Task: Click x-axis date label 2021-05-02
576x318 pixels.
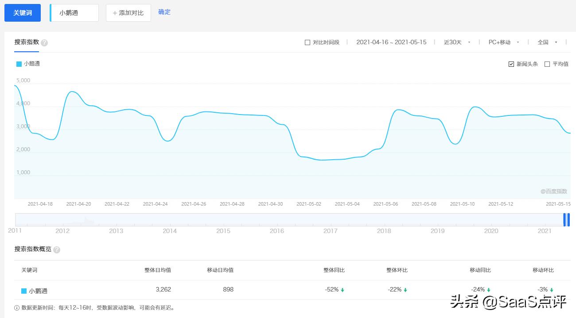Action: pos(309,204)
